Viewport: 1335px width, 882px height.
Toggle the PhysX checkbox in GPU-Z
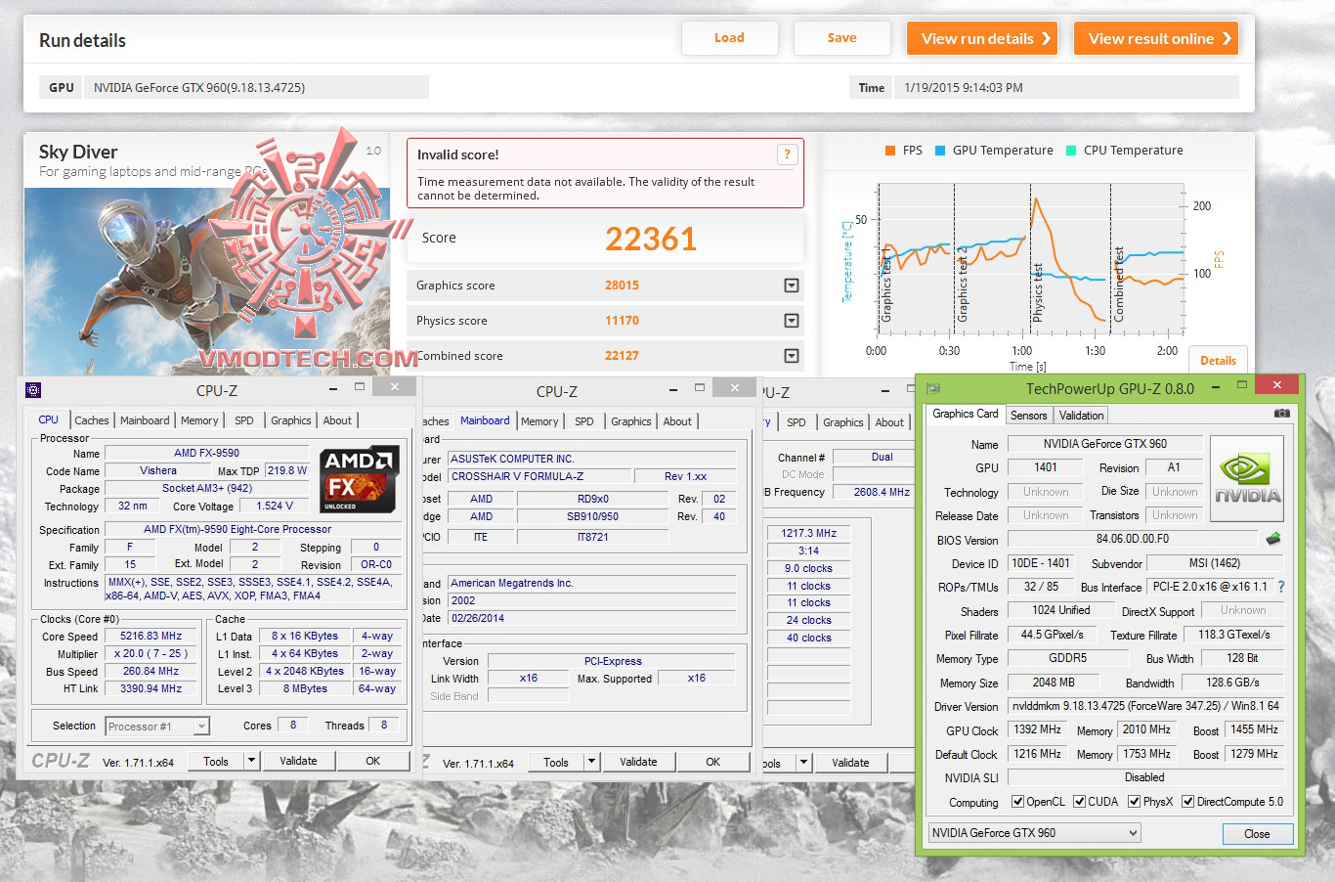point(1134,802)
